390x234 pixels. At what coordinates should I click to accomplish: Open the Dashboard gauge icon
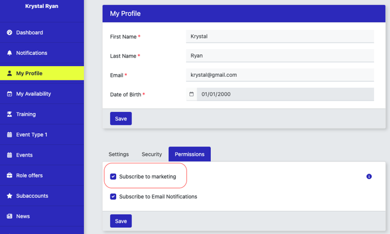10,32
